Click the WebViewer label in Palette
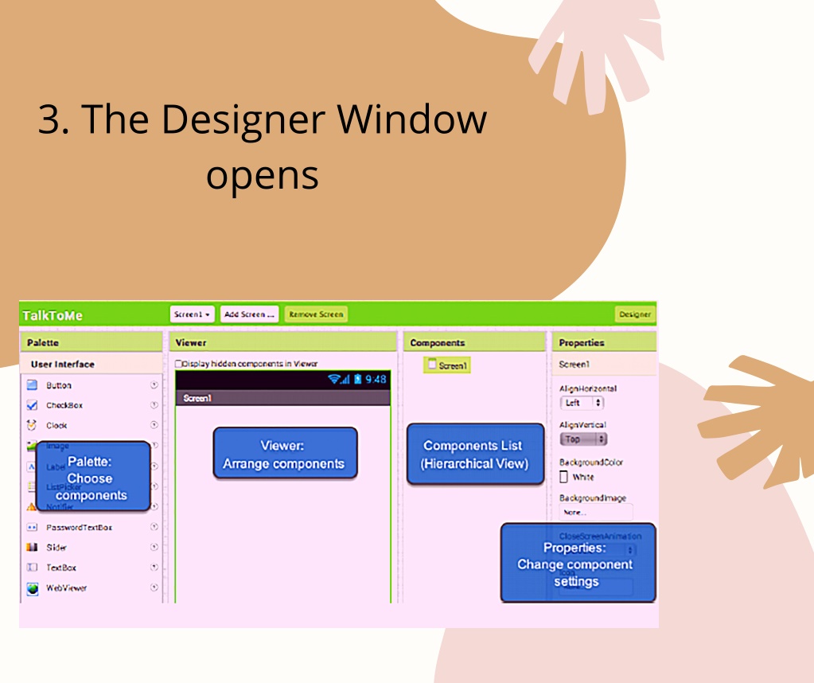 pos(67,588)
